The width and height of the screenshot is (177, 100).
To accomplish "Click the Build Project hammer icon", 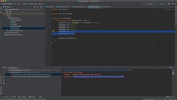I will [142, 4].
